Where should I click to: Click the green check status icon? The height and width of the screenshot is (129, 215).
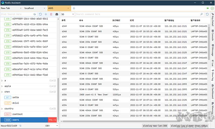[212, 8]
